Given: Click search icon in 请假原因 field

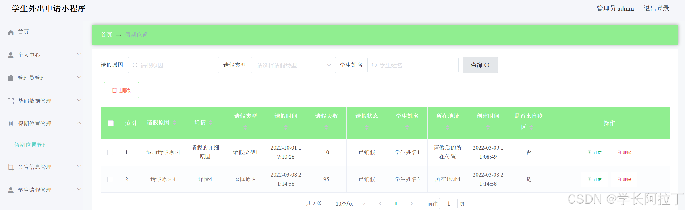Looking at the screenshot, I should [135, 65].
